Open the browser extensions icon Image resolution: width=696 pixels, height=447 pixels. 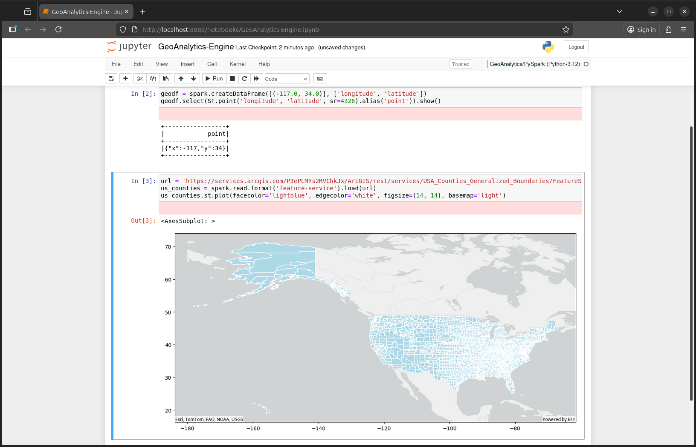coord(668,29)
